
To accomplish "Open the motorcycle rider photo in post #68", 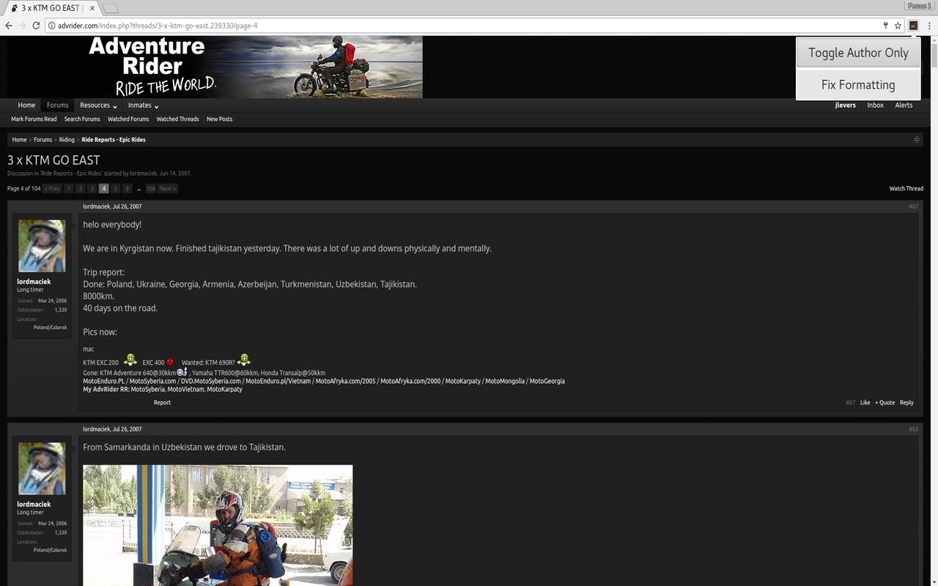I will (x=218, y=525).
